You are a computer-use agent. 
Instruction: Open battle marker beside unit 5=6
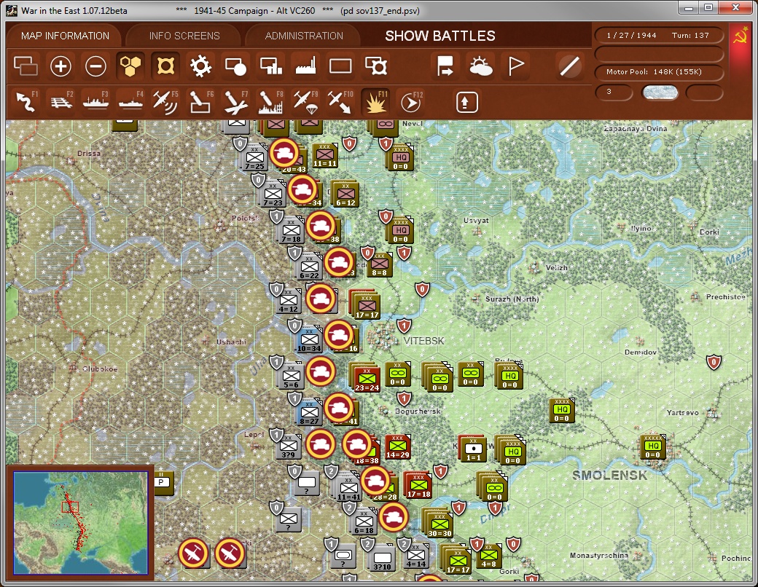(321, 371)
